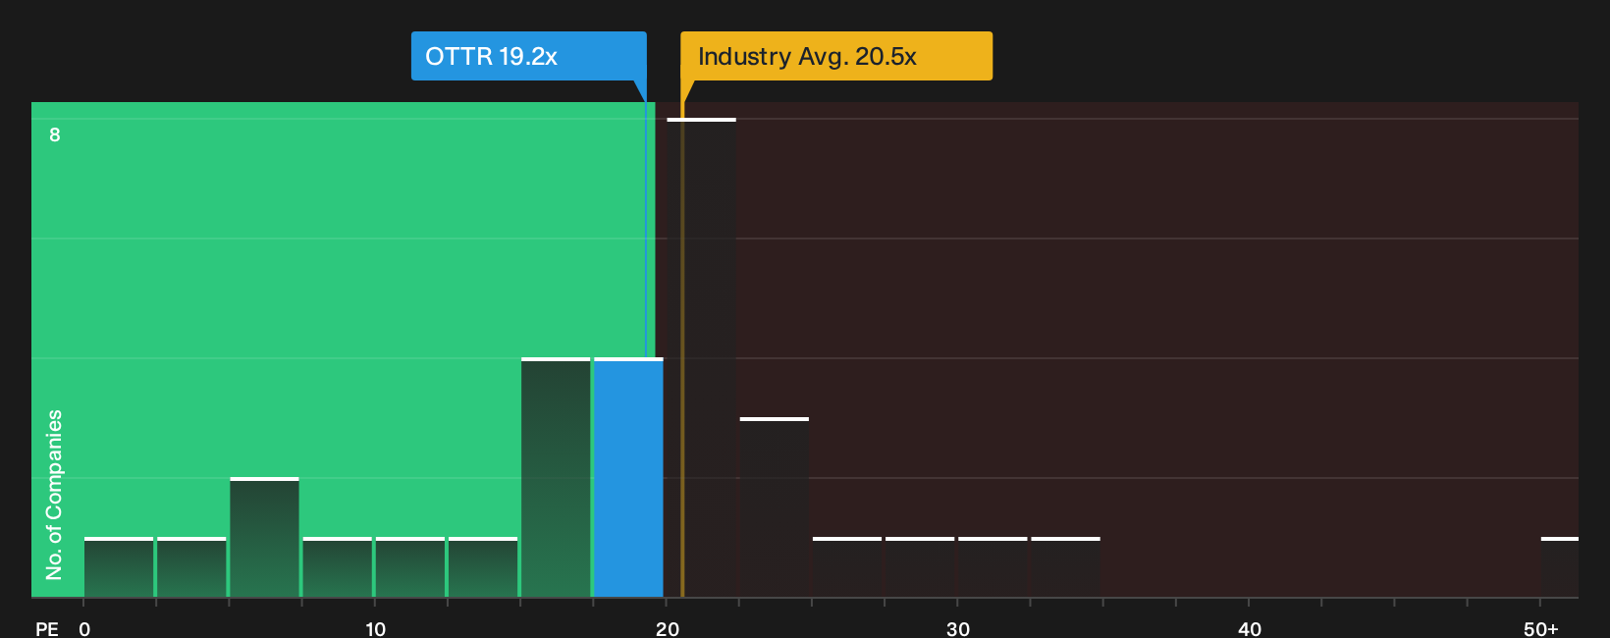The width and height of the screenshot is (1610, 638).
Task: Select the 50+ bar at far right
Action: point(1560,567)
